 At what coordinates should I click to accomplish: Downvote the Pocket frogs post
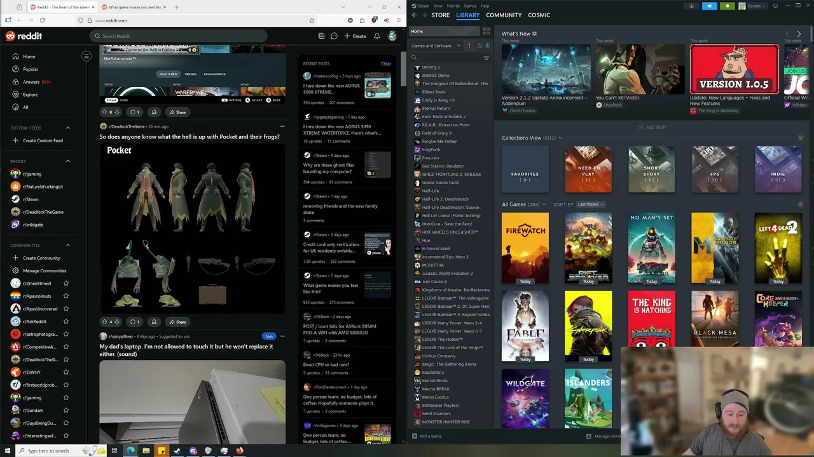pyautogui.click(x=116, y=322)
